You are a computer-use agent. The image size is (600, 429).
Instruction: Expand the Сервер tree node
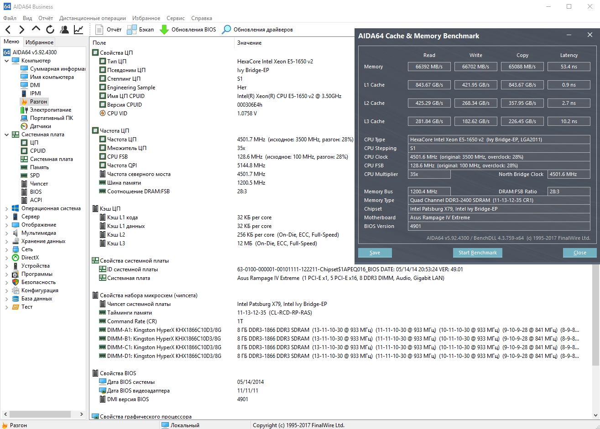(7, 217)
